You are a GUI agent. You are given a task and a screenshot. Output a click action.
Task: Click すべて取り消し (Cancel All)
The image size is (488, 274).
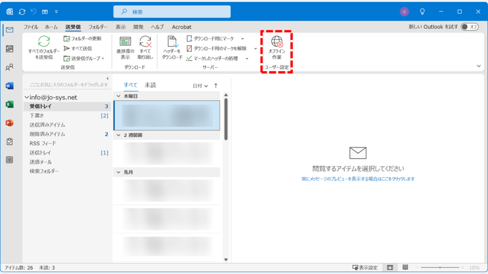(145, 48)
